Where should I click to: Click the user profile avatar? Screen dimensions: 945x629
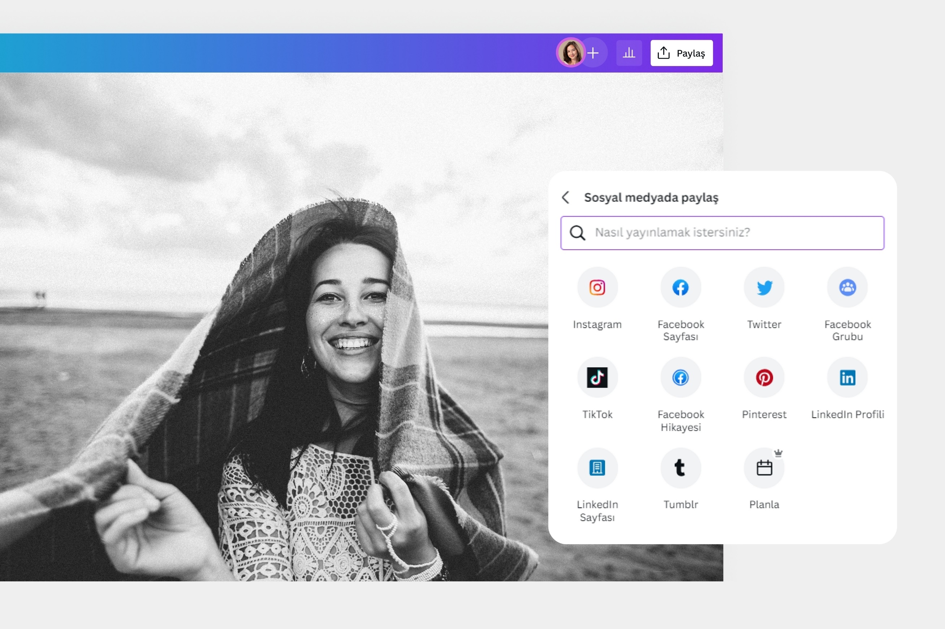pos(570,53)
